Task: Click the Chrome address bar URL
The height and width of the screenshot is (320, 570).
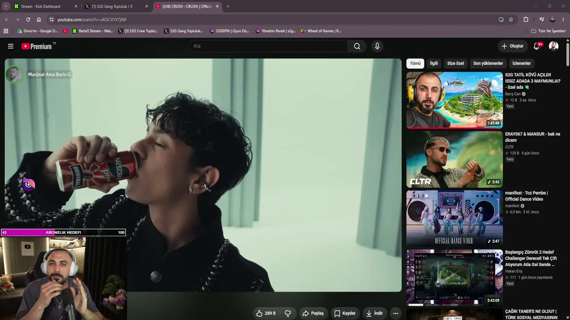Action: [x=92, y=20]
